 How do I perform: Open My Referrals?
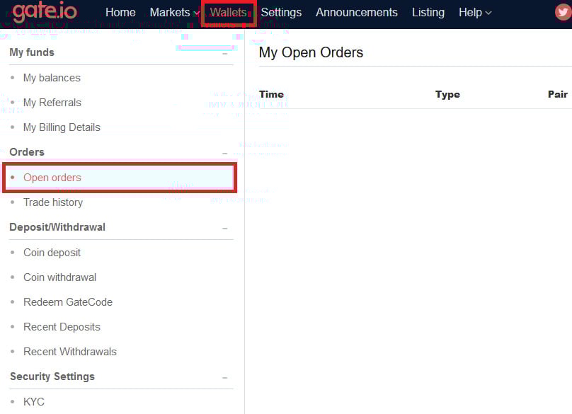52,103
